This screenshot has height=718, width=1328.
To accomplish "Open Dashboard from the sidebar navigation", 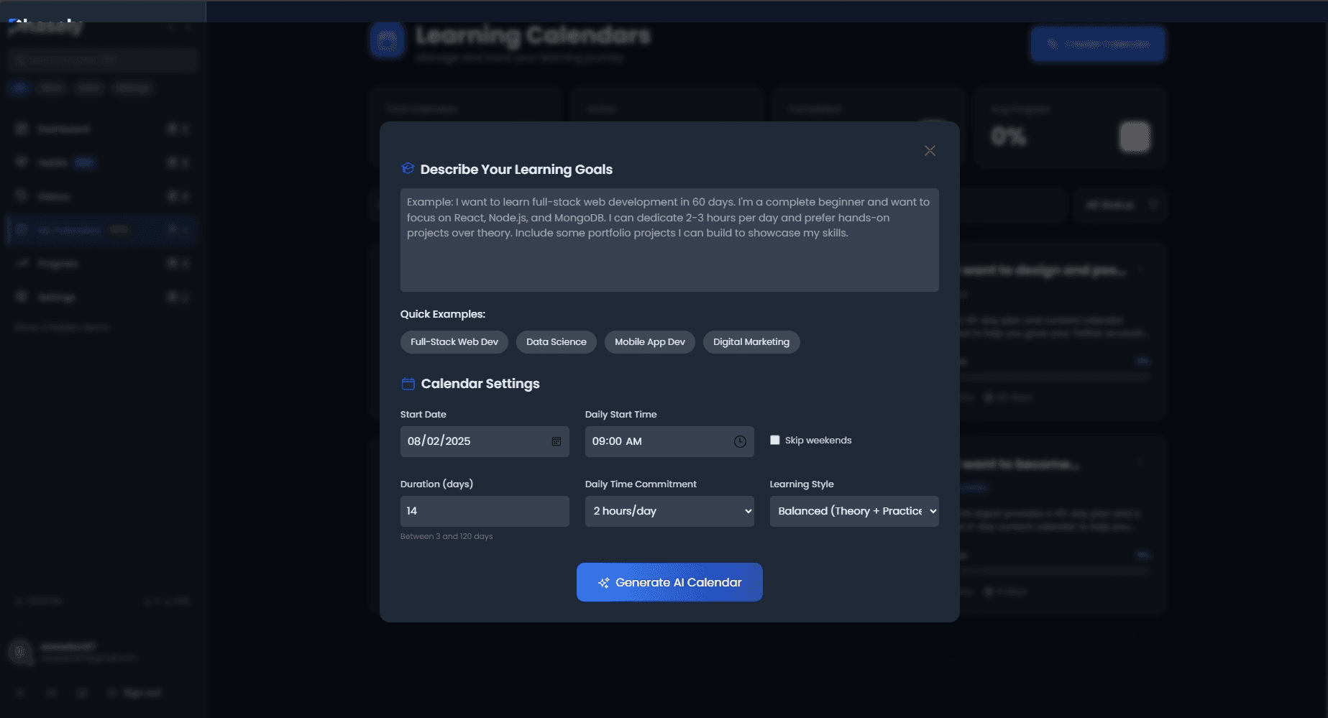I will click(x=63, y=129).
